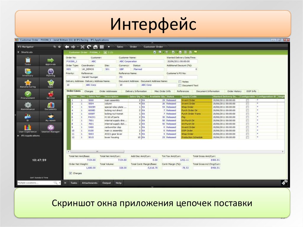Viewport: 303px width, 227px height.
Task: Launch the Solution Manager shortcut
Action: (51, 128)
